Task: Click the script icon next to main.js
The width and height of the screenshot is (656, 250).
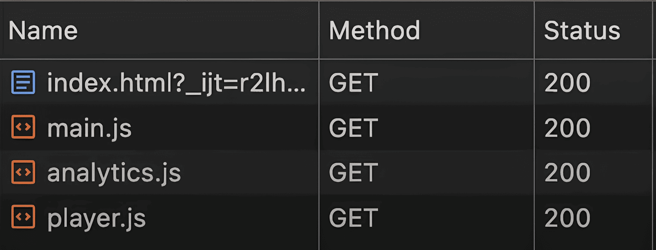Action: pyautogui.click(x=23, y=128)
